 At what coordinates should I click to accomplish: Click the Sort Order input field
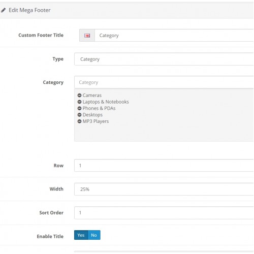tap(164, 213)
